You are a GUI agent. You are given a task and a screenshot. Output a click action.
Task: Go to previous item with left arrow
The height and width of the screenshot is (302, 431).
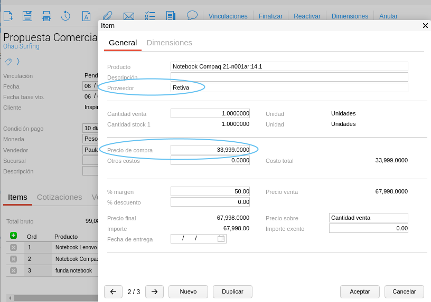[x=113, y=291]
